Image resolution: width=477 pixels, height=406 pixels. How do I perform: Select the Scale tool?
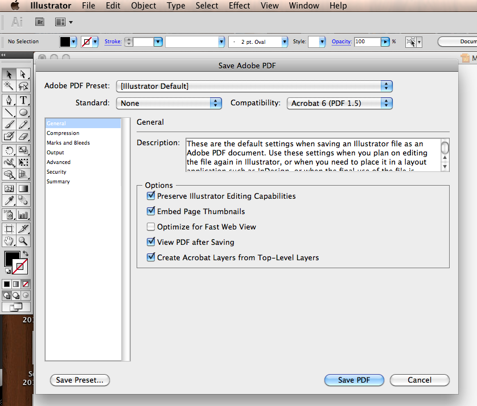click(23, 150)
